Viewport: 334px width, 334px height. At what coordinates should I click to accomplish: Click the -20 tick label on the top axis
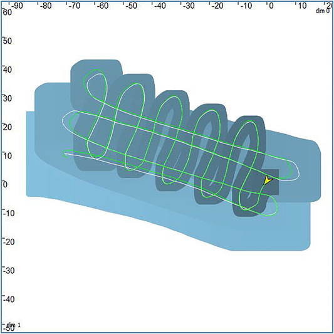[217, 6]
